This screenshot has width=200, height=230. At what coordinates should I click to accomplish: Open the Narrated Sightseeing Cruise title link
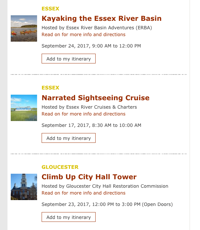pos(96,98)
